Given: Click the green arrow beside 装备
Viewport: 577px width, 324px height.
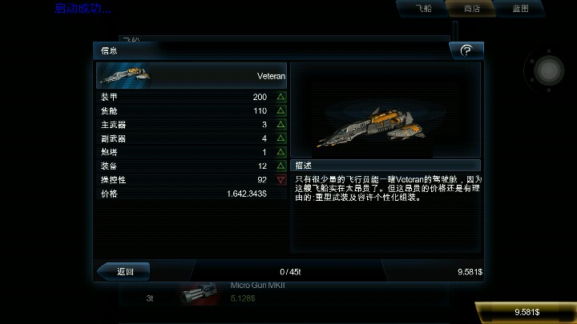Looking at the screenshot, I should (280, 166).
